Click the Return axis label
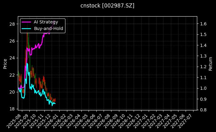216x132 pixels. (210, 63)
